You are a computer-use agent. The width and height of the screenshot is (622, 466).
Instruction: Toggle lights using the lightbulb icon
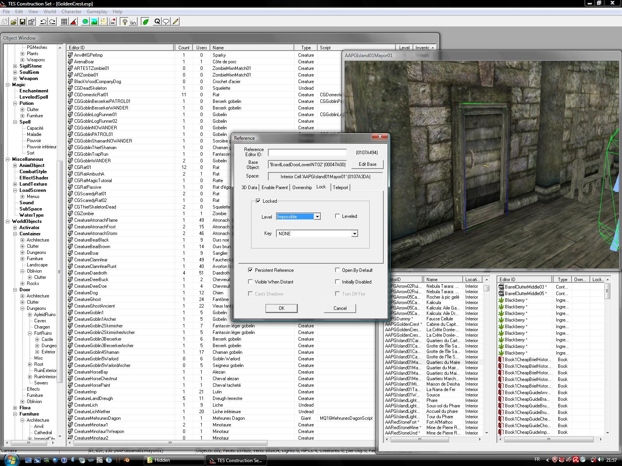[125, 22]
